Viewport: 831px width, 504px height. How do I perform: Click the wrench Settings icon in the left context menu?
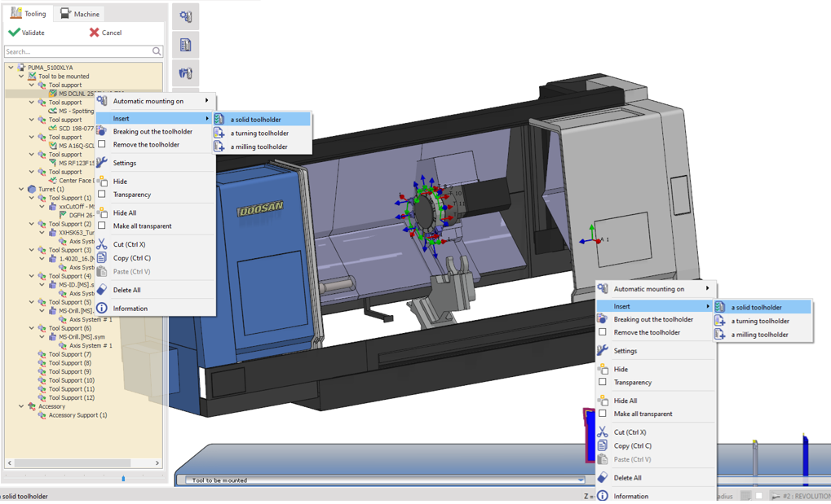[x=102, y=163]
